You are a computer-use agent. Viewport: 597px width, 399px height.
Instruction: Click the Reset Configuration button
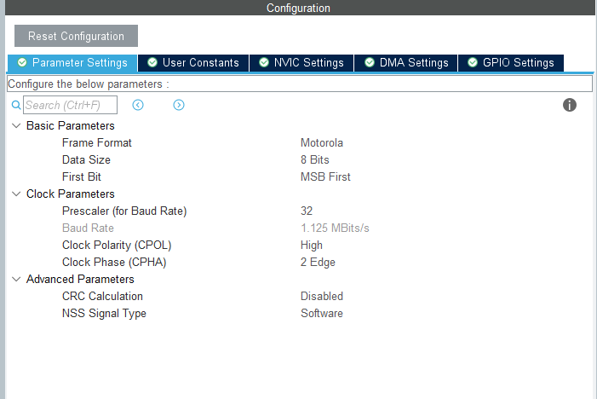[76, 36]
